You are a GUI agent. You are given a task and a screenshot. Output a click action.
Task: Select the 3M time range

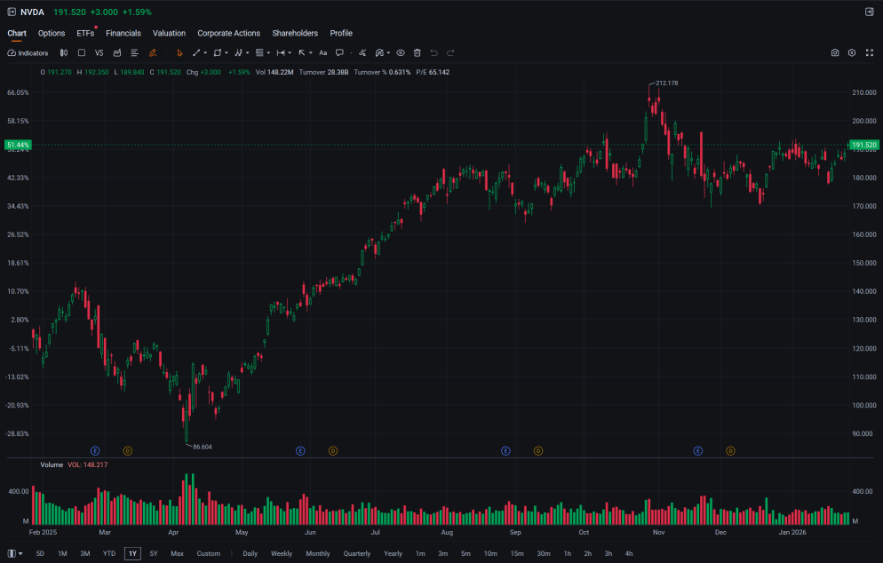pos(85,554)
